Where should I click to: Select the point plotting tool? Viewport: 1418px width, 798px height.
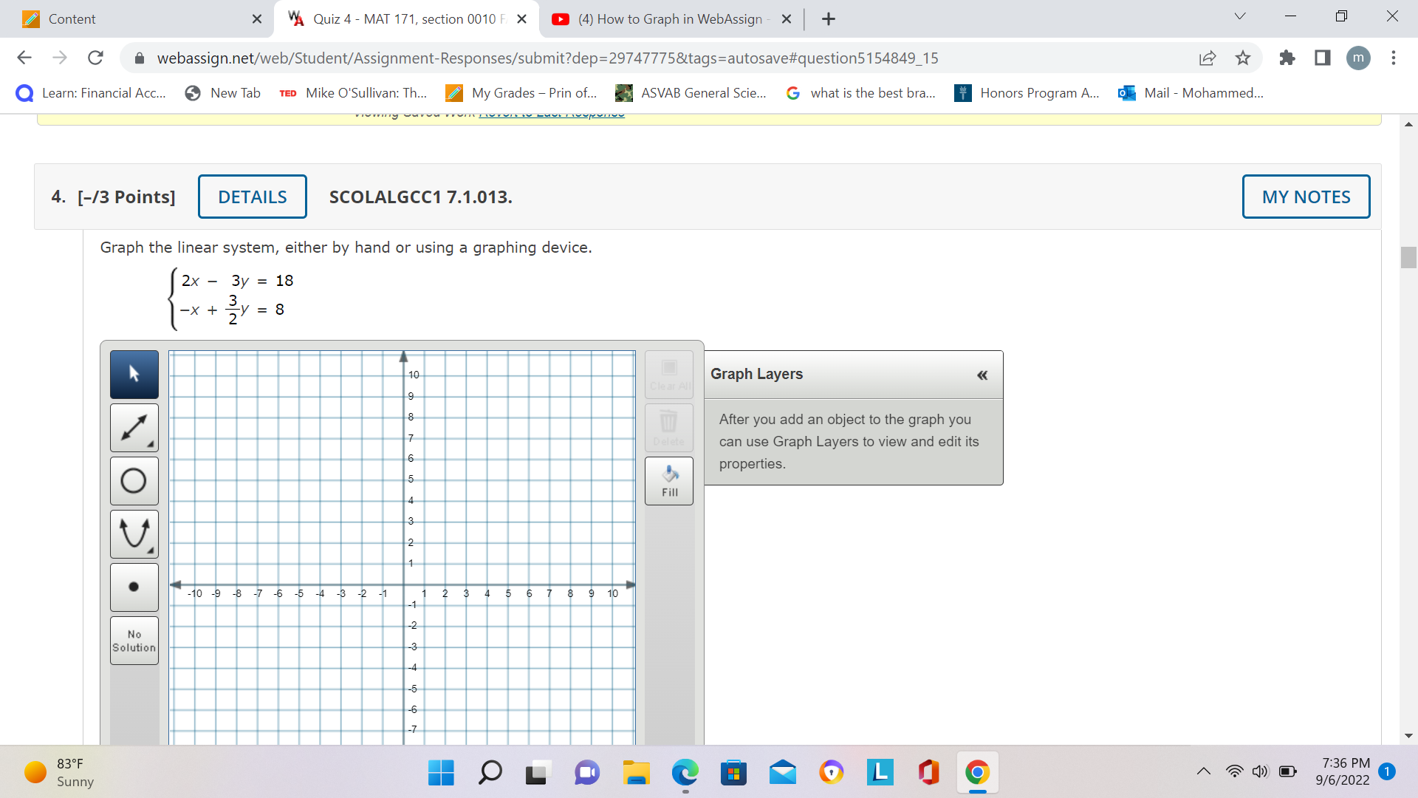(134, 587)
